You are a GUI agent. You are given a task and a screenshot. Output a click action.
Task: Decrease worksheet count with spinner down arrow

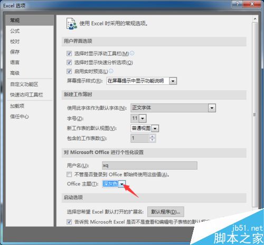[x=152, y=140]
